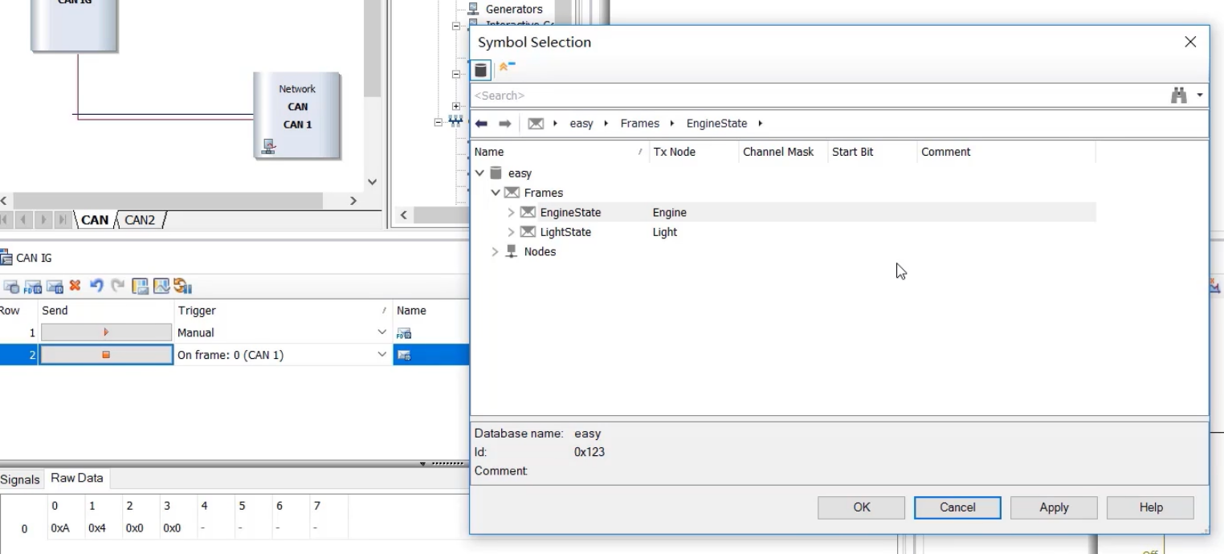Open the breadcrumb arrow after easy
The height and width of the screenshot is (554, 1224).
pyautogui.click(x=606, y=124)
